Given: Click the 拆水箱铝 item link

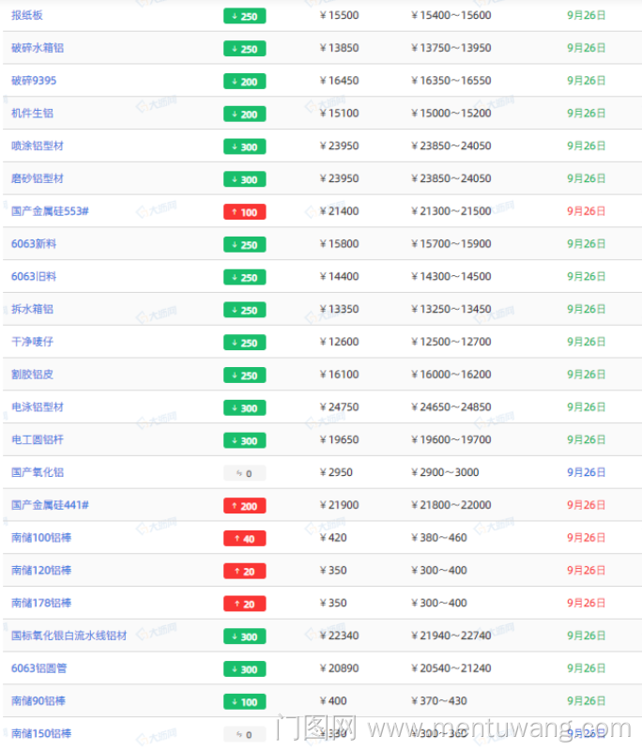Looking at the screenshot, I should (32, 309).
